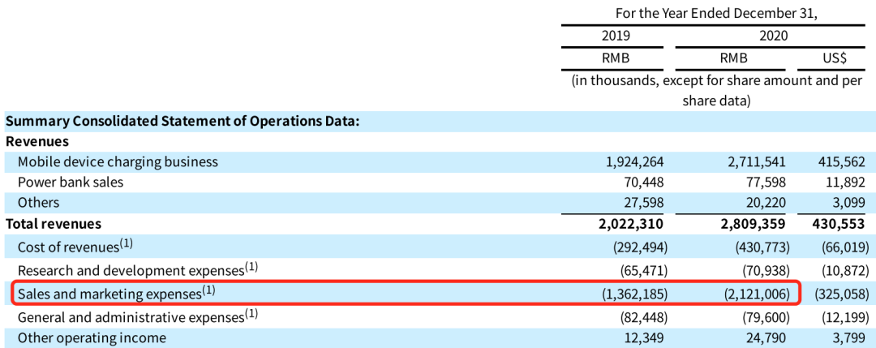Click the "Others" revenue row label
876x348 pixels.
38,202
